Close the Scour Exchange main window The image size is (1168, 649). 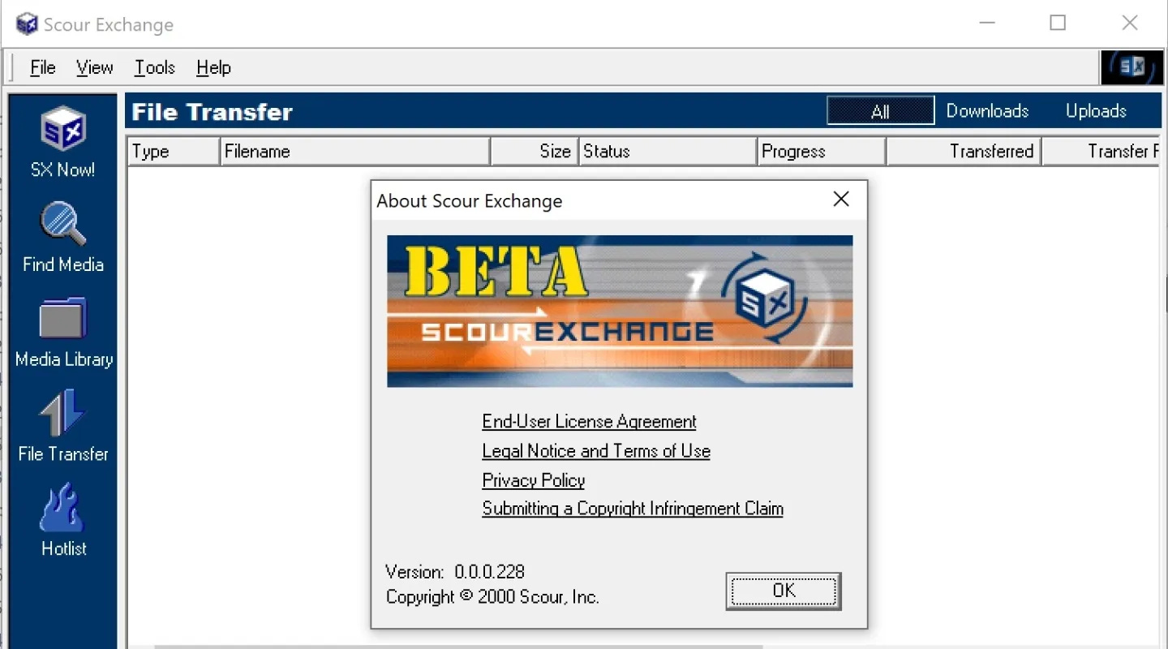click(x=1129, y=24)
